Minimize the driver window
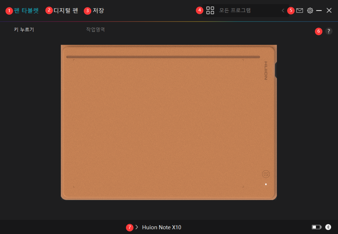 pyautogui.click(x=319, y=10)
